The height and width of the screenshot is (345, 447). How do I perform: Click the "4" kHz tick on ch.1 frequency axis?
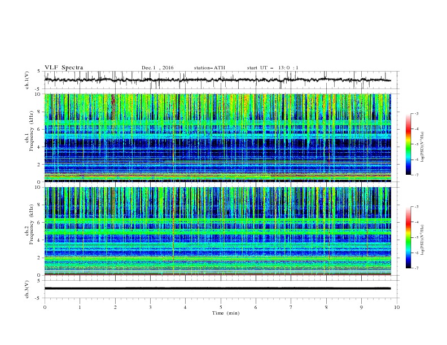click(x=40, y=147)
